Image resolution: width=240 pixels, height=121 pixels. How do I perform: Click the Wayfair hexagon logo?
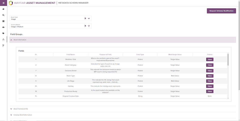11,3
